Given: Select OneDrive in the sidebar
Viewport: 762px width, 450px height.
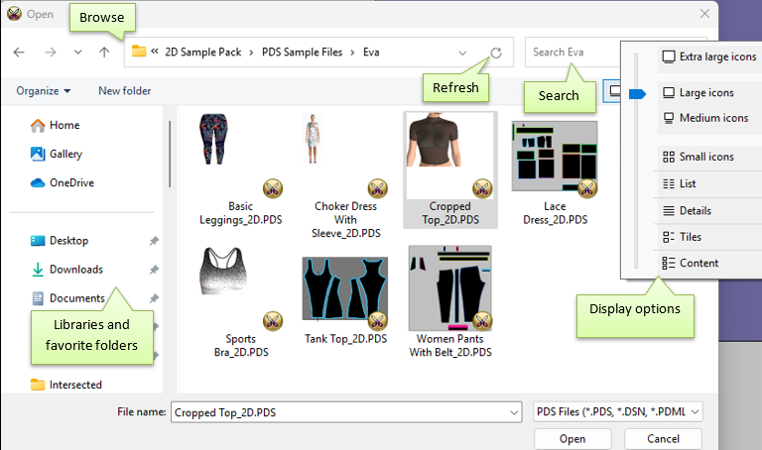Looking at the screenshot, I should click(69, 182).
